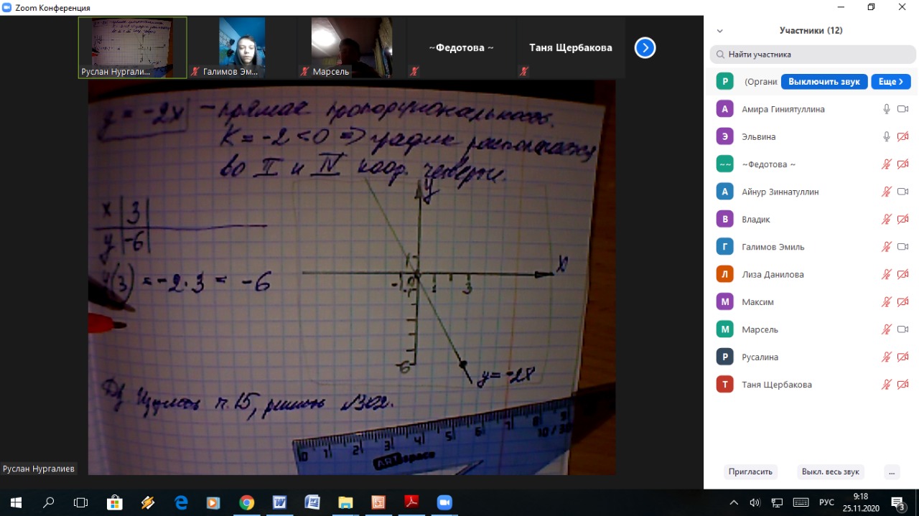Toggle muted microphone for Лиза Данилова
919x516 pixels.
tap(887, 274)
